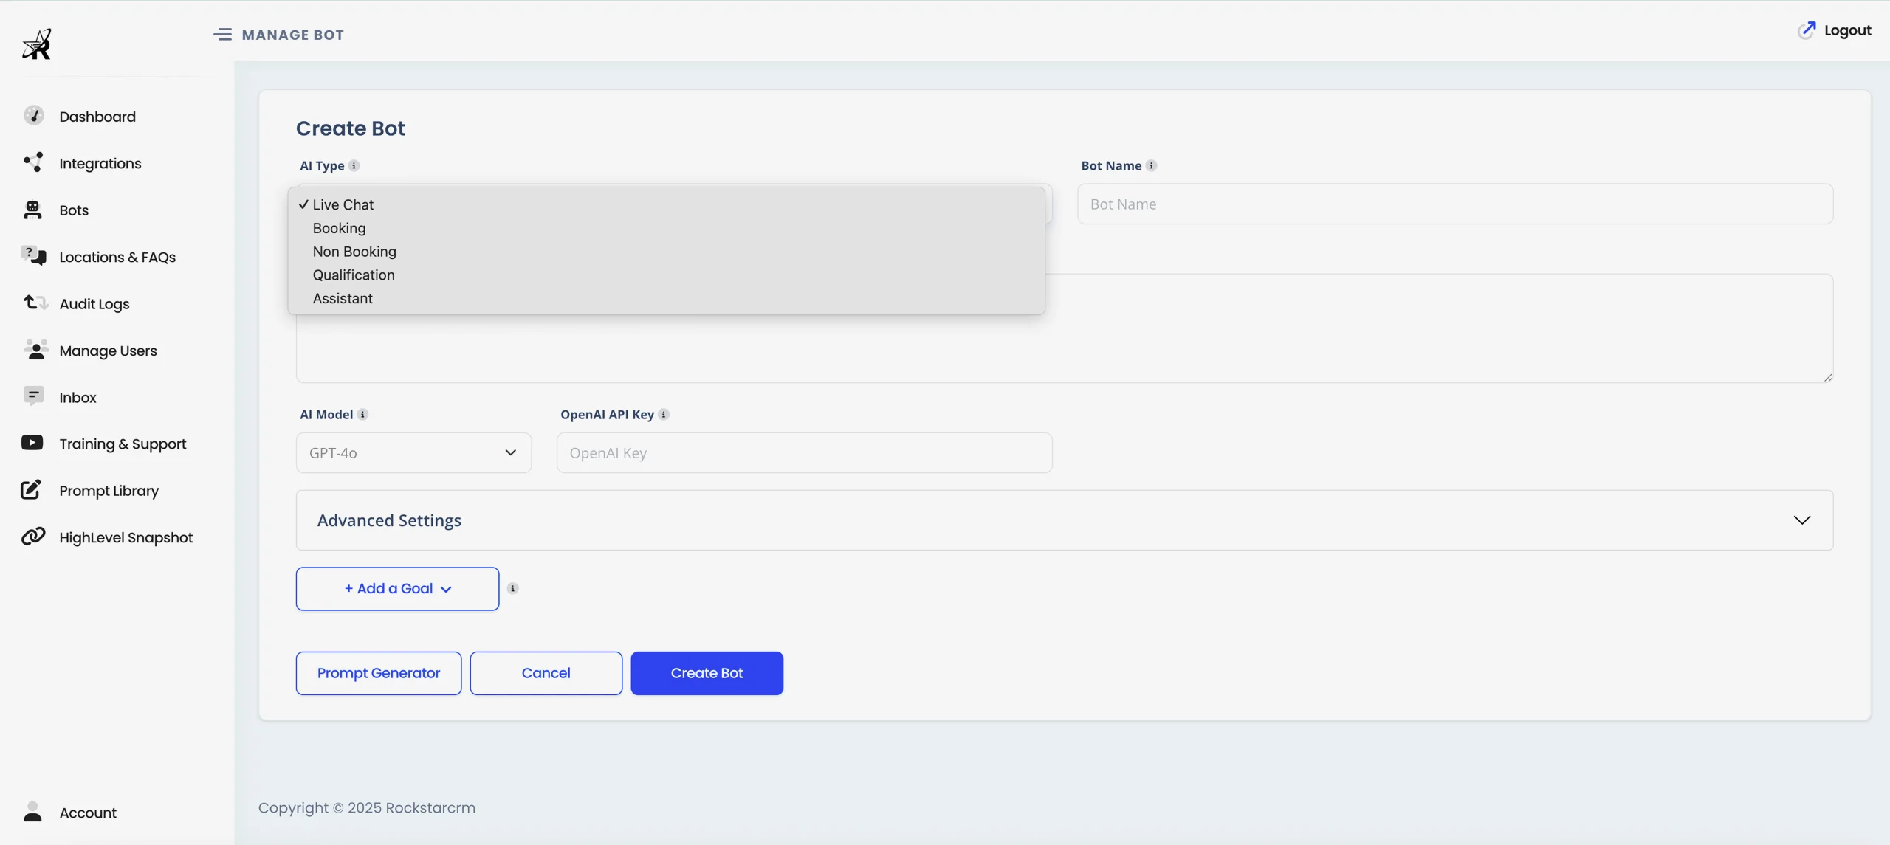Select Assistant in the AI Type menu
Viewport: 1890px width, 845px height.
tap(343, 298)
